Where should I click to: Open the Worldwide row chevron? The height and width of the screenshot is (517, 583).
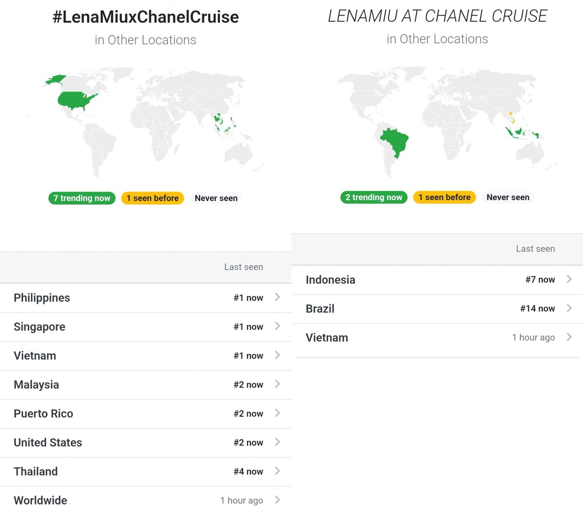point(277,500)
